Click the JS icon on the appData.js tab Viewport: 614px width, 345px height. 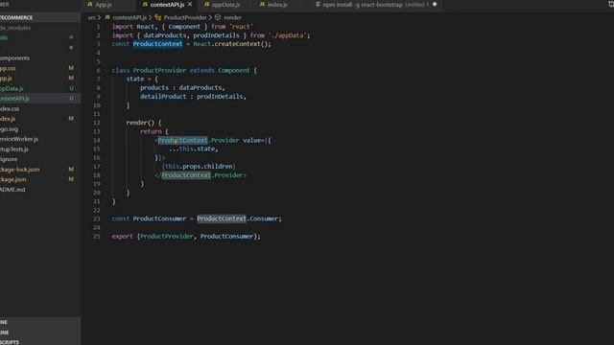click(207, 4)
